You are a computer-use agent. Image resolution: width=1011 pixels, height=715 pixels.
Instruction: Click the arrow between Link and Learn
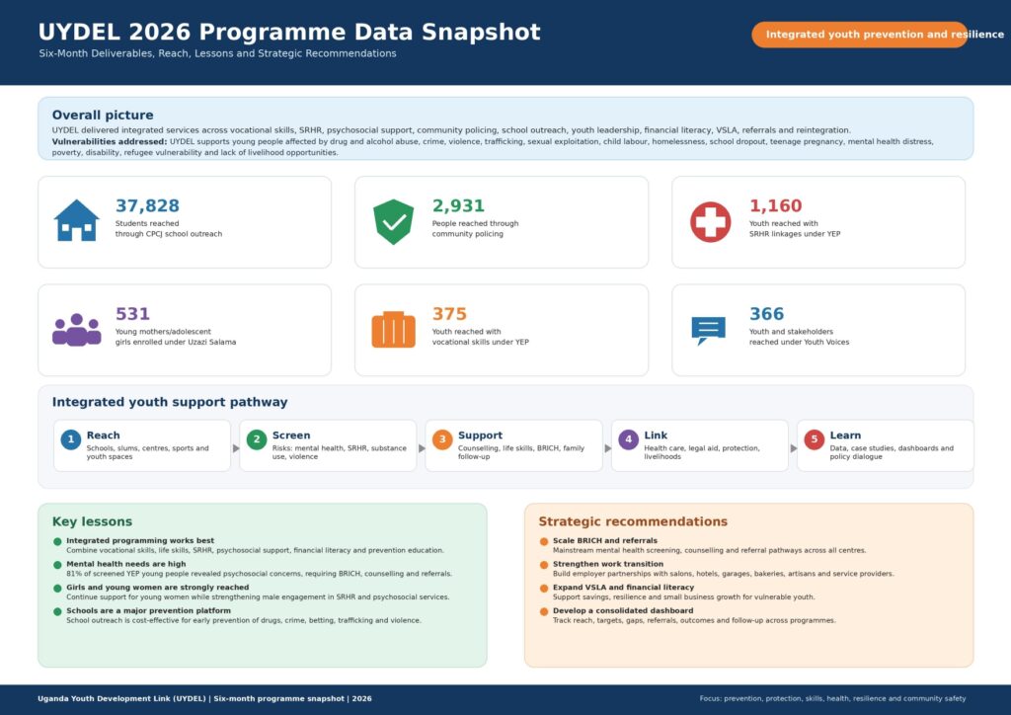pyautogui.click(x=794, y=448)
